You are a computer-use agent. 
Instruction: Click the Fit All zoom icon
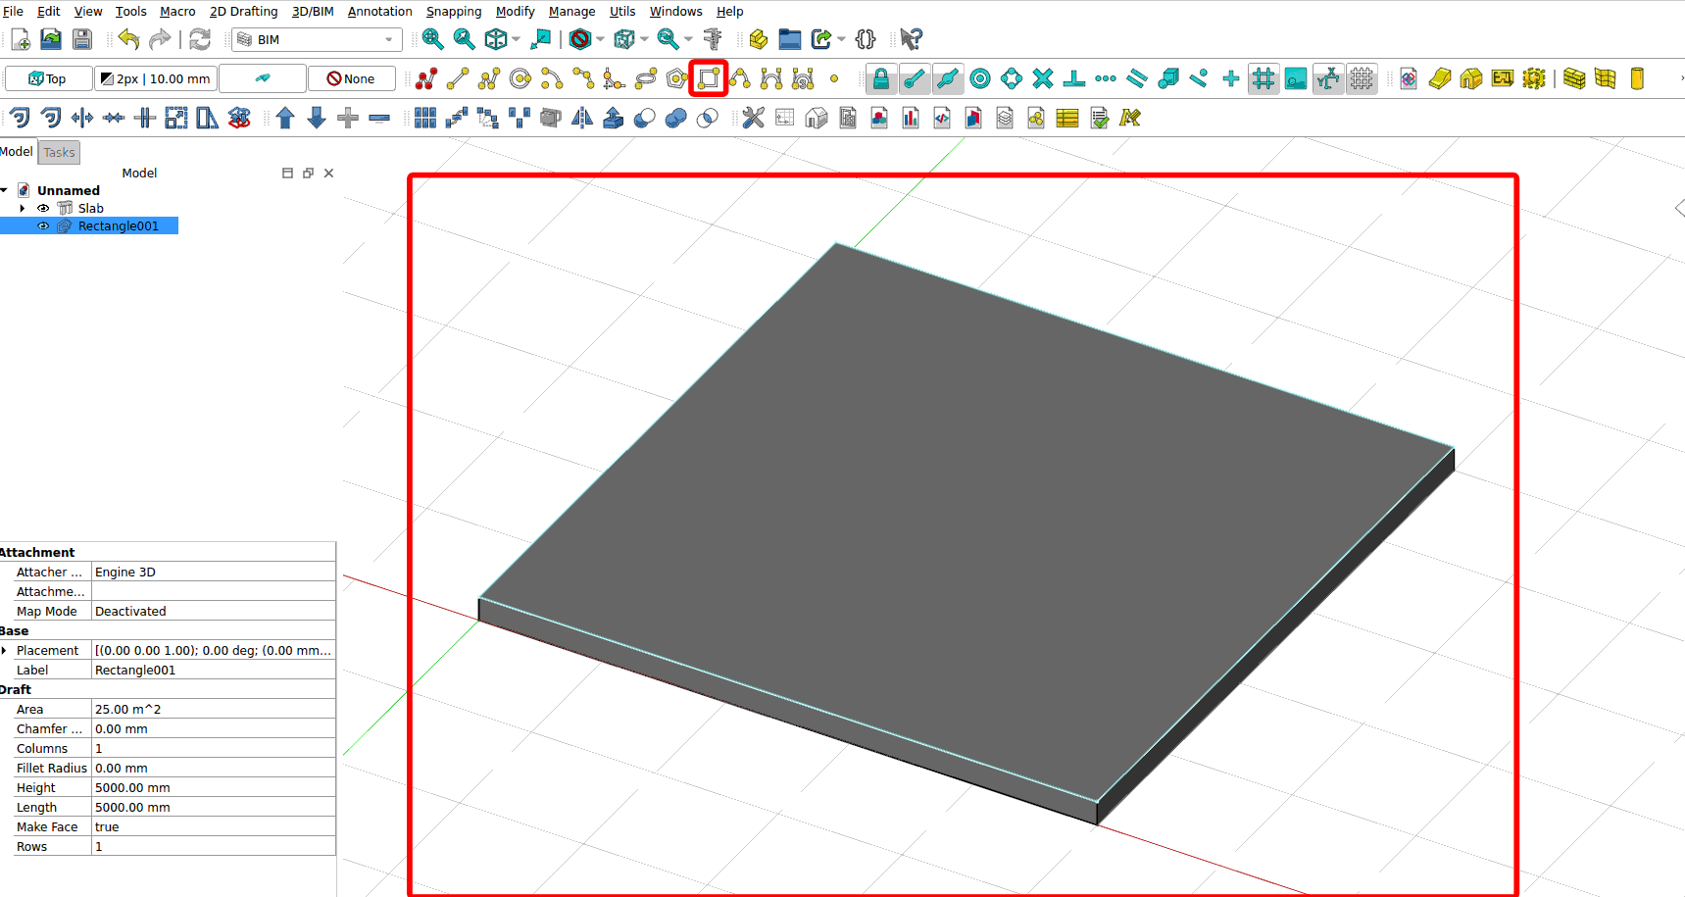[432, 39]
